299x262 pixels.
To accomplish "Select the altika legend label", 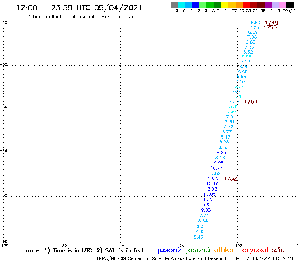I will pyautogui.click(x=224, y=250).
